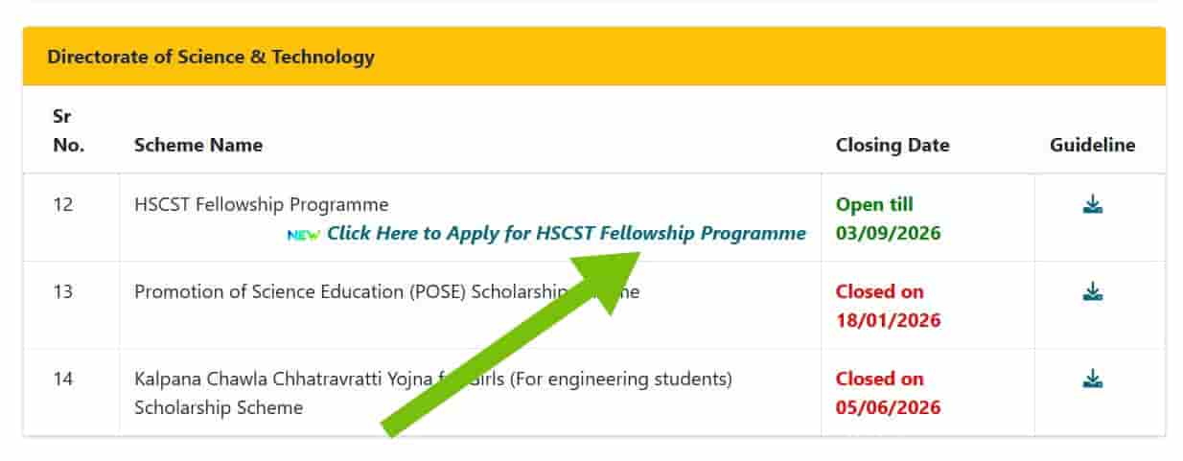Image resolution: width=1183 pixels, height=461 pixels.
Task: Select the HSCST Fellowship Programme scheme name
Action: (x=262, y=204)
